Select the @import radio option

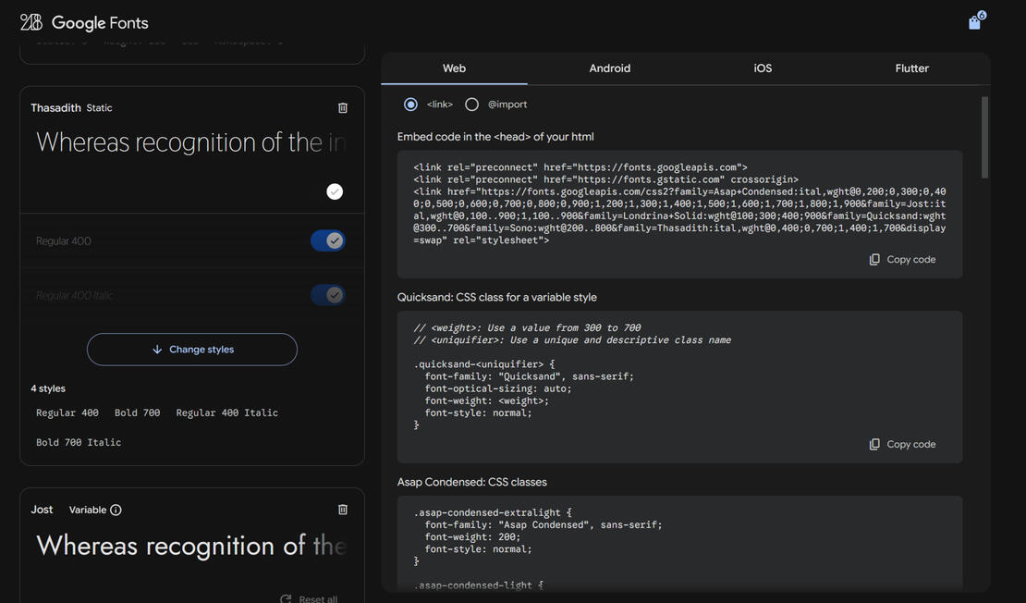(x=471, y=105)
